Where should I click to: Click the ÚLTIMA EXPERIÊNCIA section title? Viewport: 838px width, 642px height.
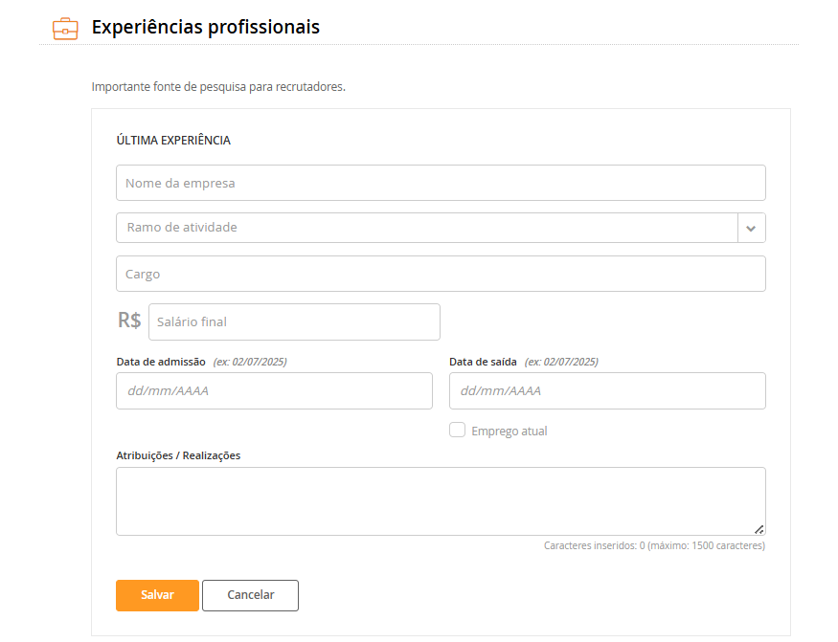[x=173, y=141]
